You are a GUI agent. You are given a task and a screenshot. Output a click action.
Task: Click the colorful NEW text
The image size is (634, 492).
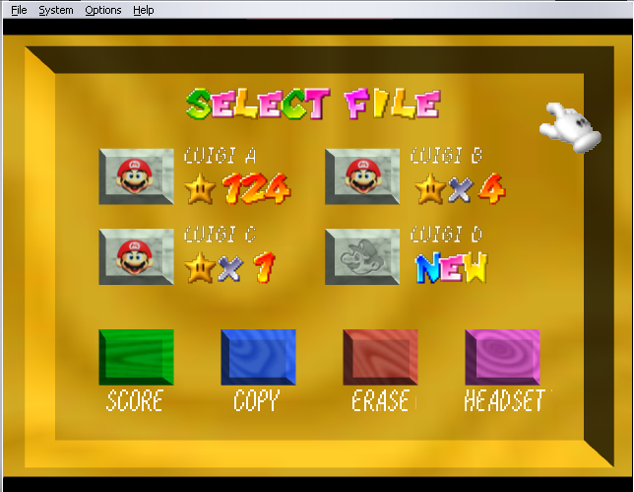(451, 267)
